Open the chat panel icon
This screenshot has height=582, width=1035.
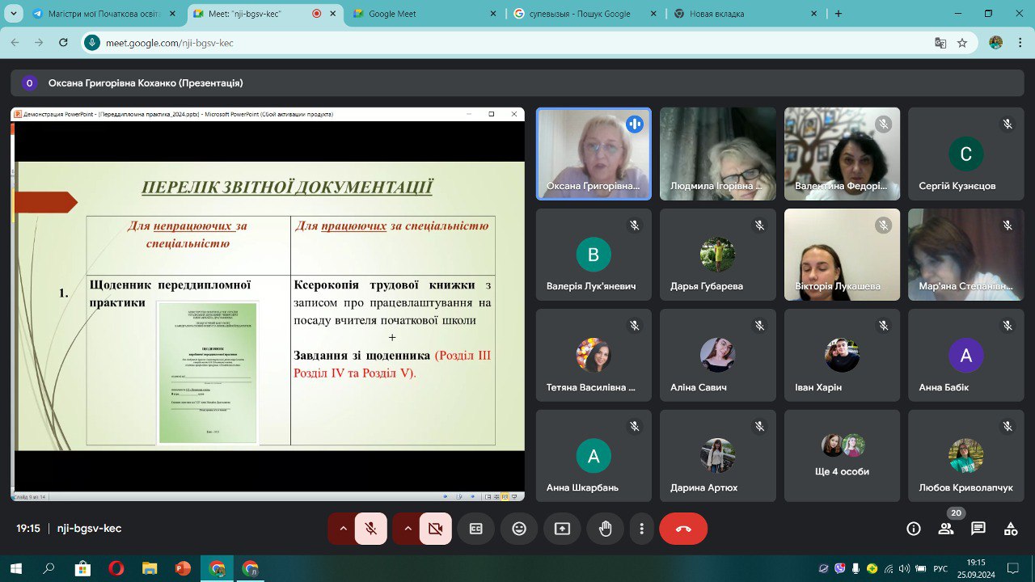click(978, 529)
